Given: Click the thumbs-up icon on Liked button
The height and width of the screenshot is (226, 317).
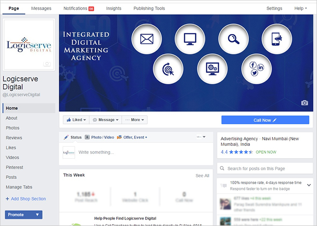Looking at the screenshot, I should click(69, 120).
